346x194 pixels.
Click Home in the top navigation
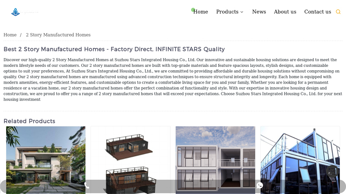pos(201,12)
